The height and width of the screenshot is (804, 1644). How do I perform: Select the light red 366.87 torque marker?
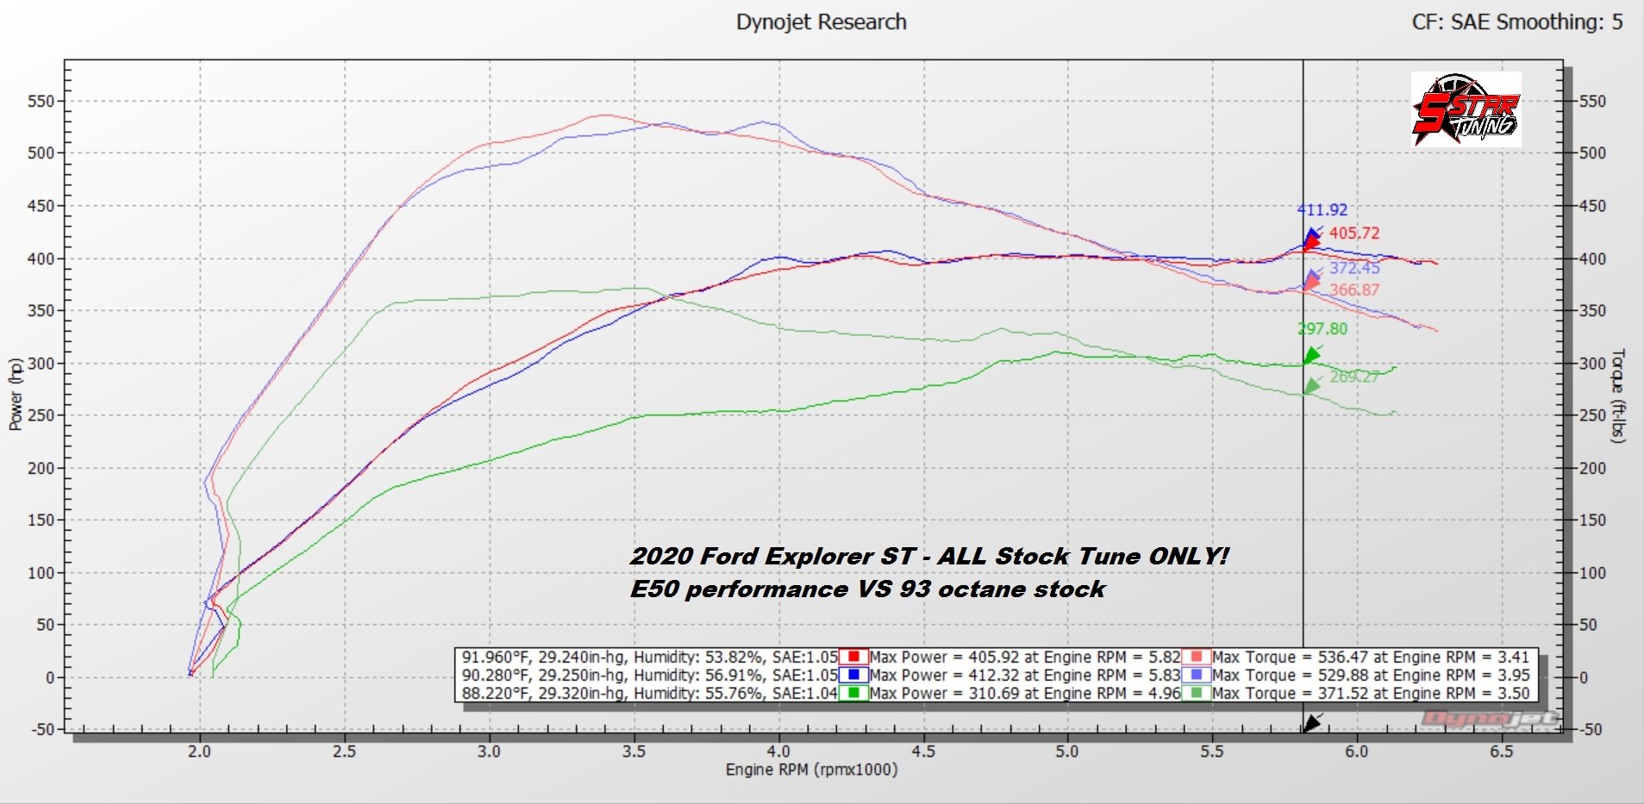[1312, 284]
